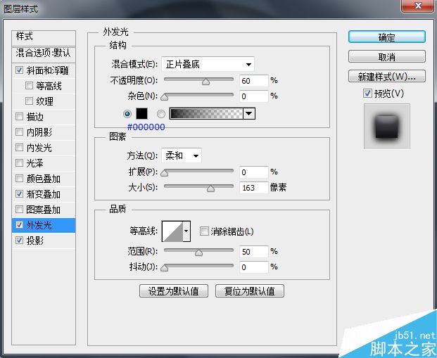The image size is (437, 358).
Task: Click the style preview thumbnail
Action: tap(386, 126)
